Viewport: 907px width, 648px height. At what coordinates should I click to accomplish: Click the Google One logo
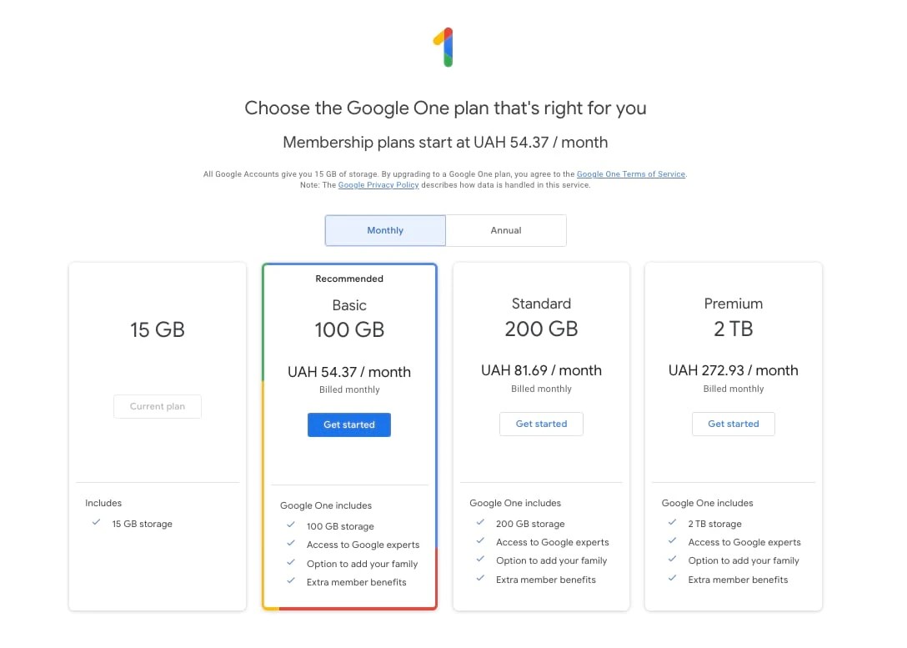coord(444,47)
